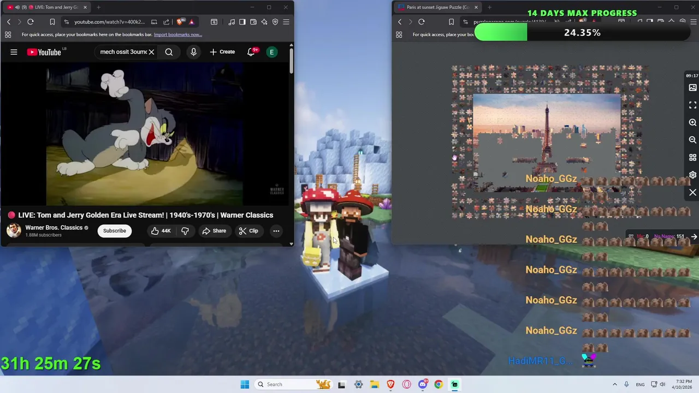Open Windows Start menu
This screenshot has height=393, width=699.
245,384
